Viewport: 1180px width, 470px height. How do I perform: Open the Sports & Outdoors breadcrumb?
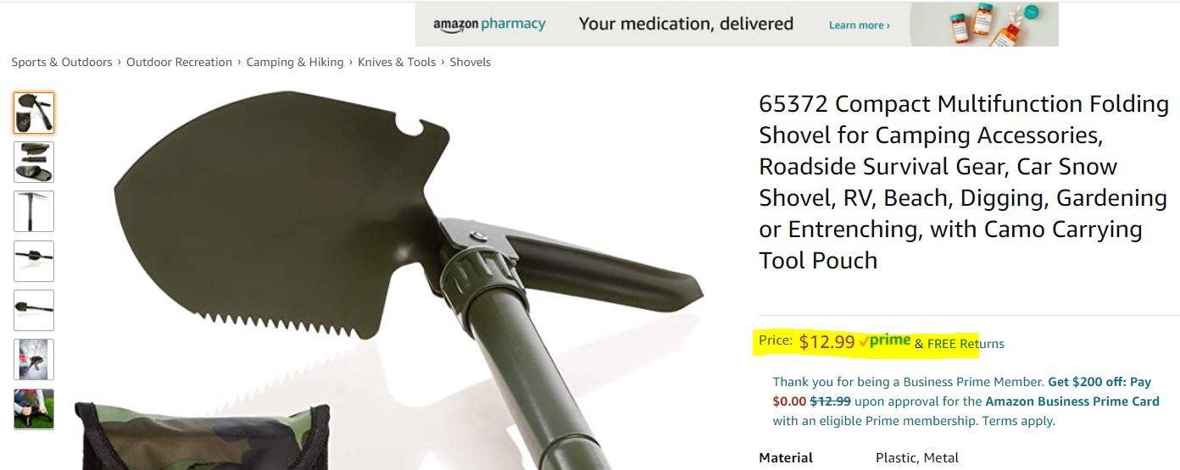click(62, 62)
